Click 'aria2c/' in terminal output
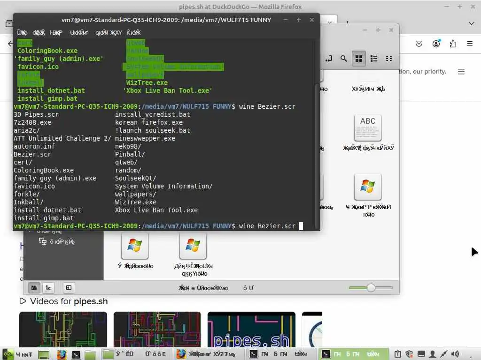481x360 pixels. 27,130
